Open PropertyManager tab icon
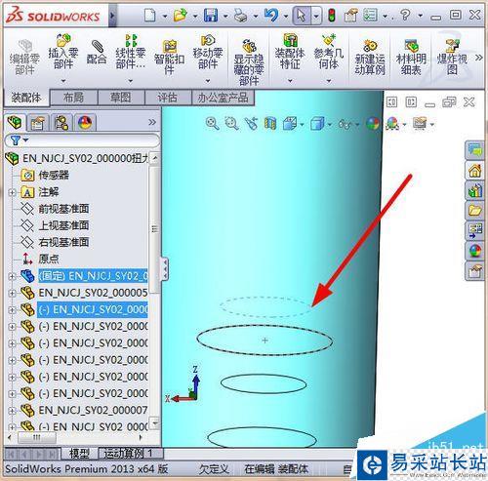Screen dimensions: 488x481 coord(37,123)
